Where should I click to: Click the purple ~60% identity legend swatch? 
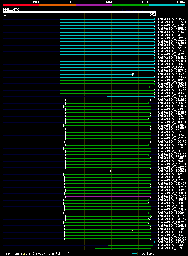(94, 5)
